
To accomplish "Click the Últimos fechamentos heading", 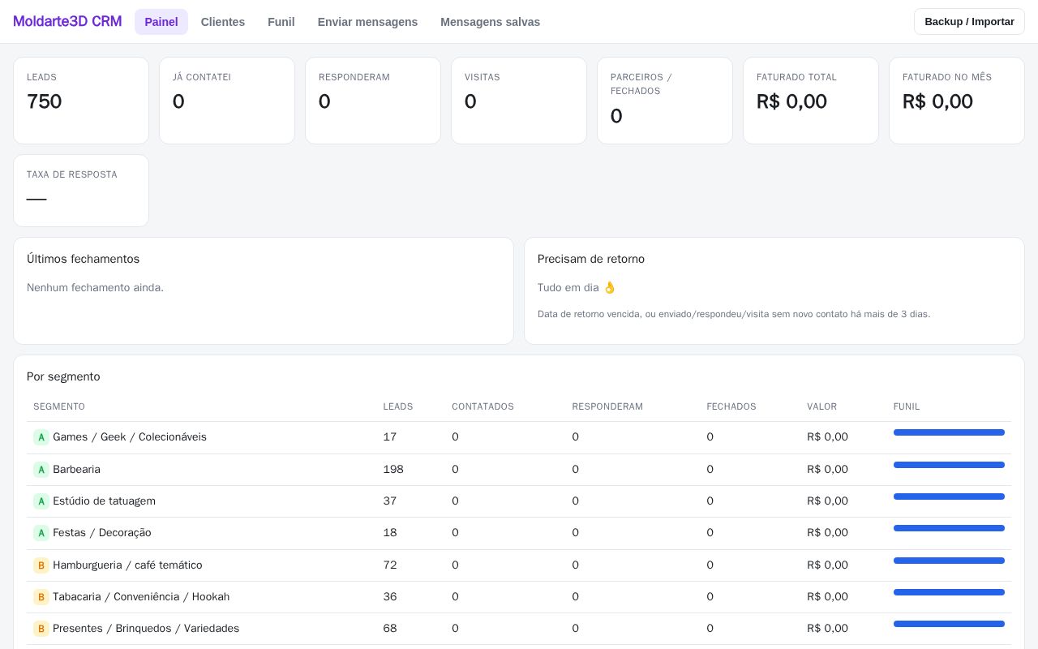I will (83, 259).
